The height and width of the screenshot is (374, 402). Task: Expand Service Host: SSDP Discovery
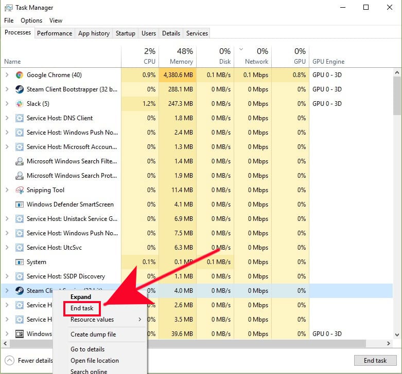click(x=7, y=276)
